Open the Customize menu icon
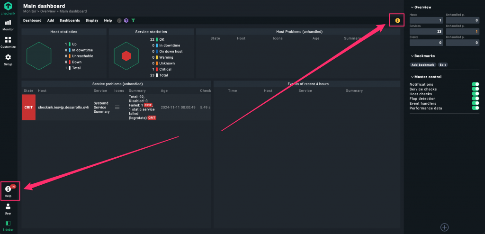This screenshot has width=485, height=234. pos(8,42)
